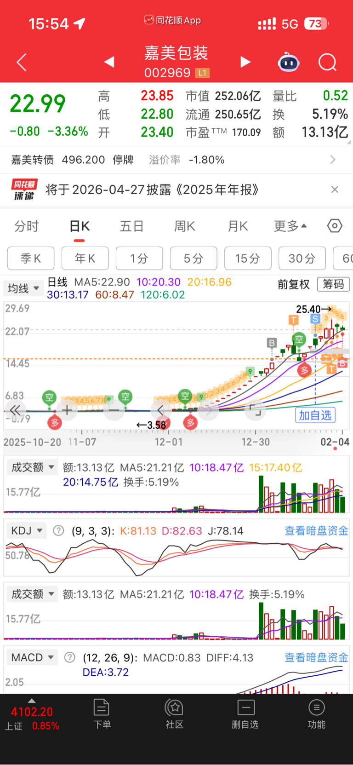Screen dimensions: 353x765
Task: Go back with the left chevron arrow
Action: (22, 62)
